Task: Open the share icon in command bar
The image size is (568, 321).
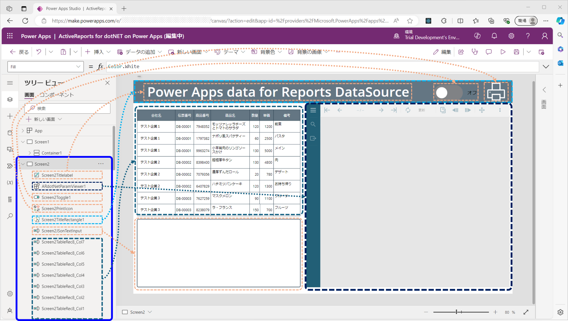Action: (x=461, y=52)
